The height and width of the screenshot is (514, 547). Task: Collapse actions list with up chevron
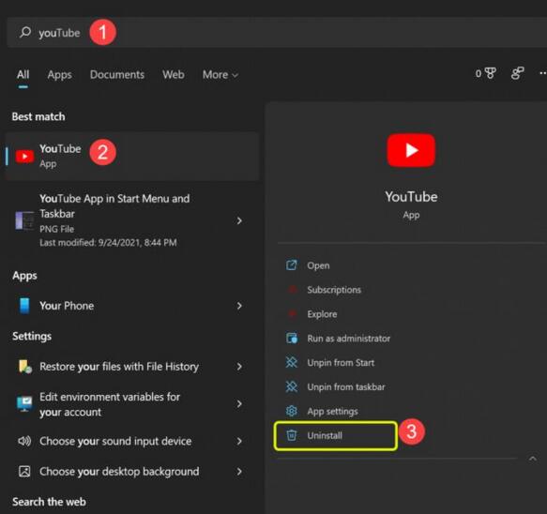(x=532, y=459)
